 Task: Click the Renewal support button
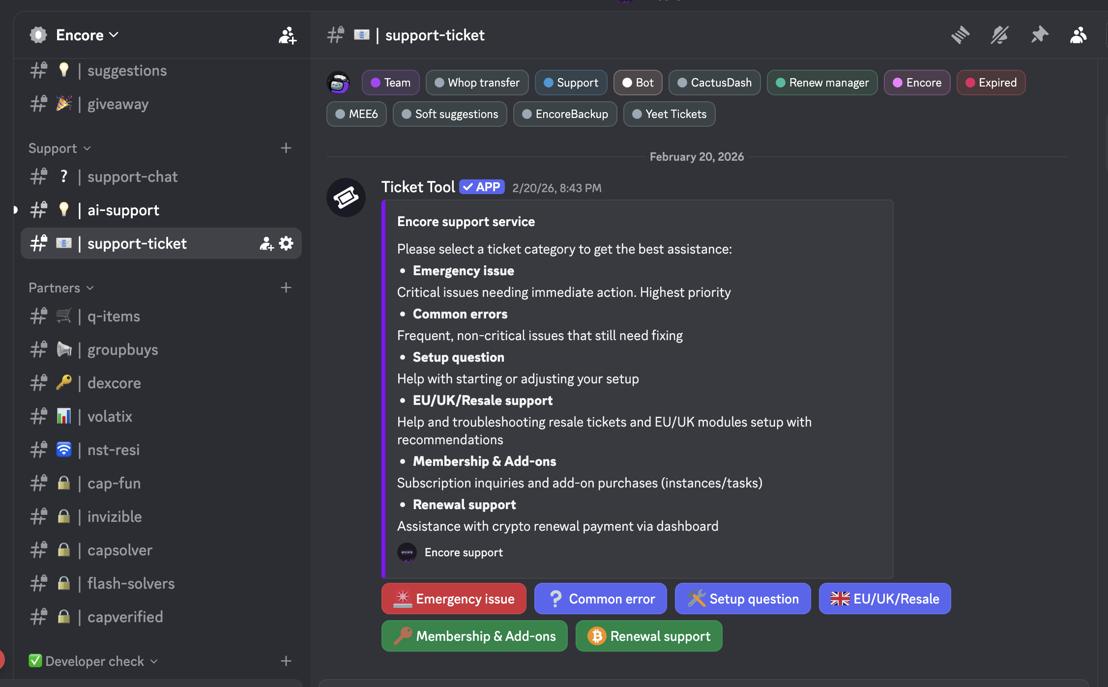click(648, 636)
